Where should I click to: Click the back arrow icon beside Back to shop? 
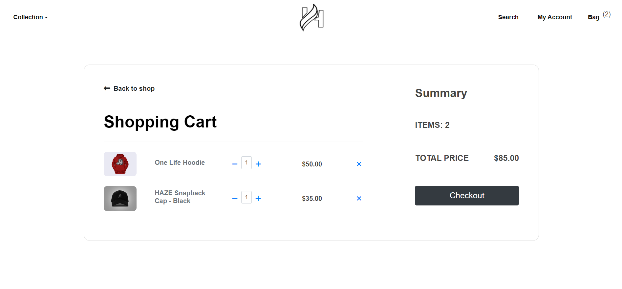tap(107, 88)
